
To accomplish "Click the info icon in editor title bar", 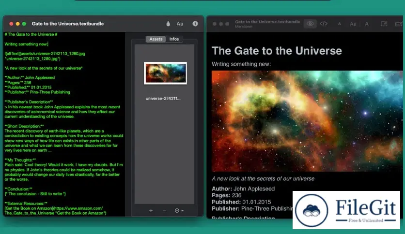I will point(195,24).
